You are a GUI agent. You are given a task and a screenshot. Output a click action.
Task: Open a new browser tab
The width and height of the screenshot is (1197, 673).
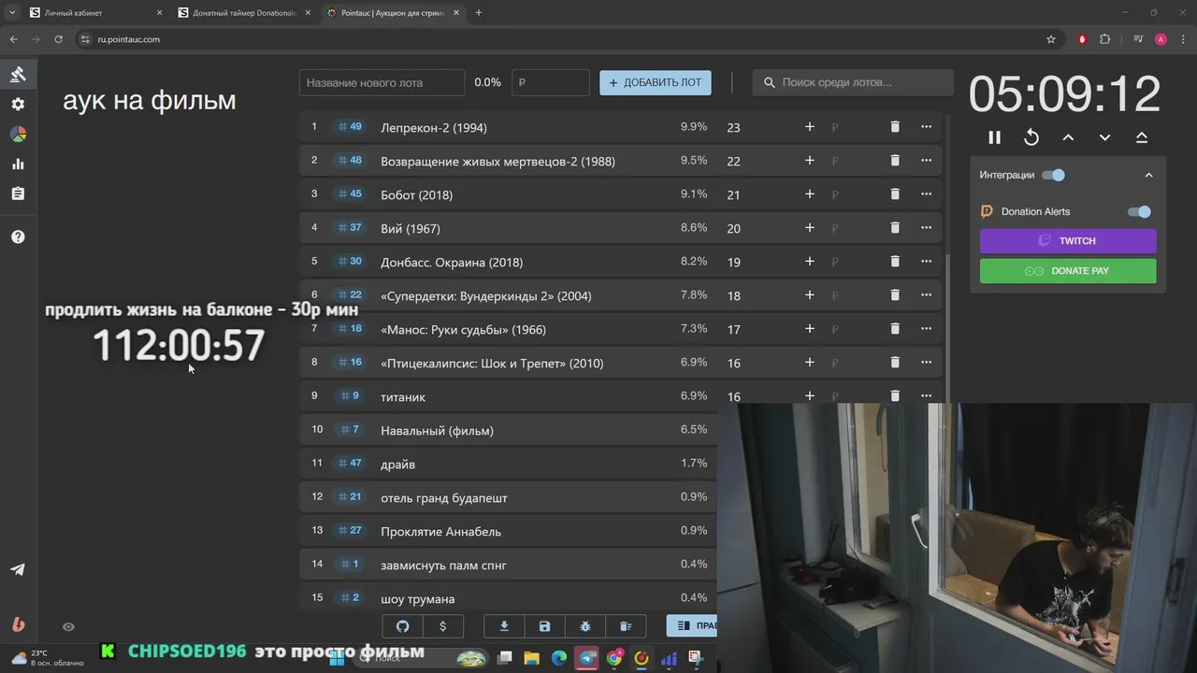(479, 13)
